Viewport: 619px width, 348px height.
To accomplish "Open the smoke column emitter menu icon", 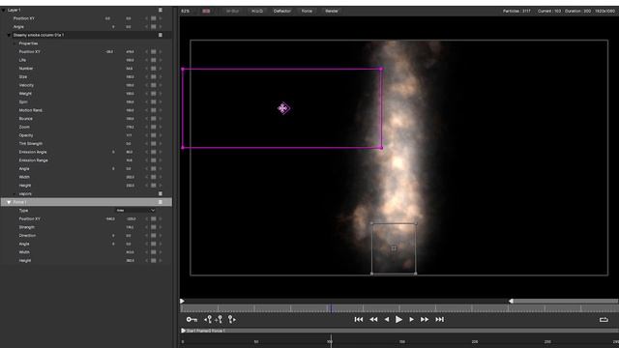I will (x=161, y=35).
